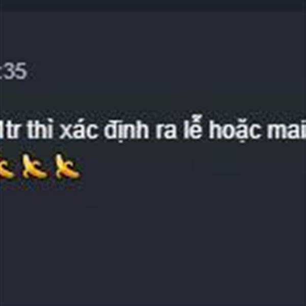306x306 pixels.
Task: Click the blank area between timestamp and message
Action: coord(153,98)
